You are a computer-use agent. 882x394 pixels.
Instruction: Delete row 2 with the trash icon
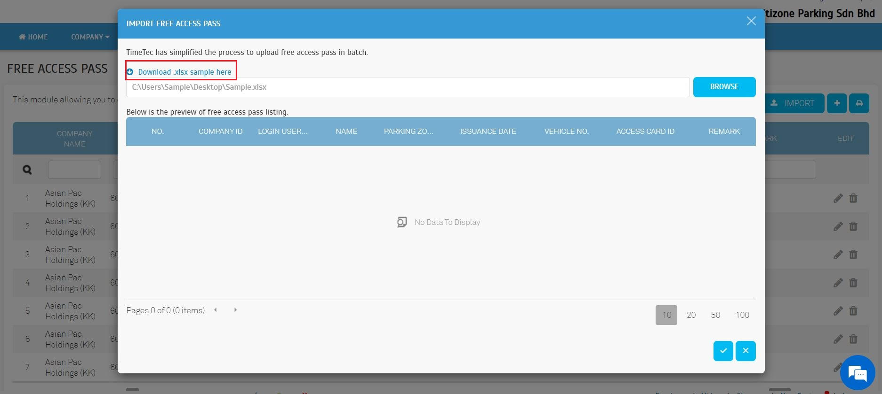pyautogui.click(x=853, y=226)
